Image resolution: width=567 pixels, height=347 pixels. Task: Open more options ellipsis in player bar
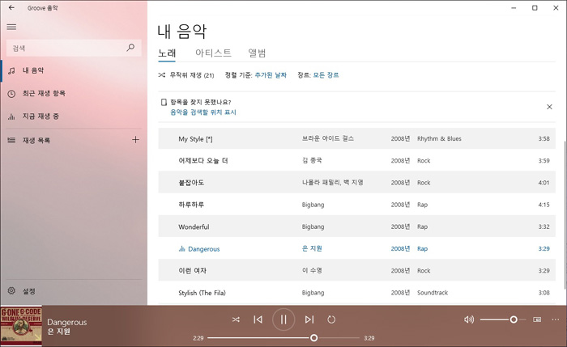pyautogui.click(x=556, y=319)
